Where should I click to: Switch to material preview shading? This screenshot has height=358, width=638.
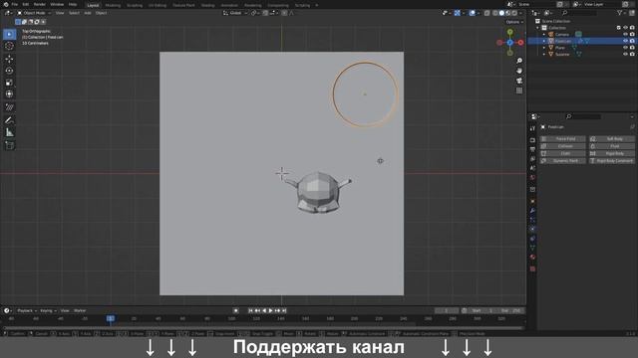[507, 13]
